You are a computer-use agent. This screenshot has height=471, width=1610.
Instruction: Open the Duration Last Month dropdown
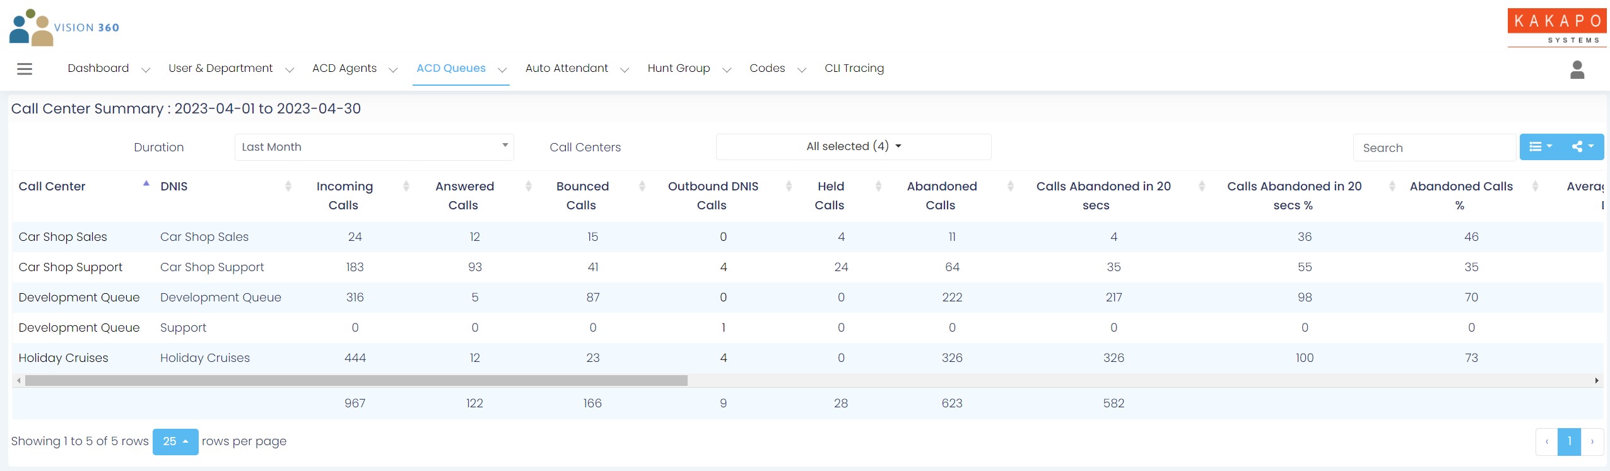(x=374, y=147)
